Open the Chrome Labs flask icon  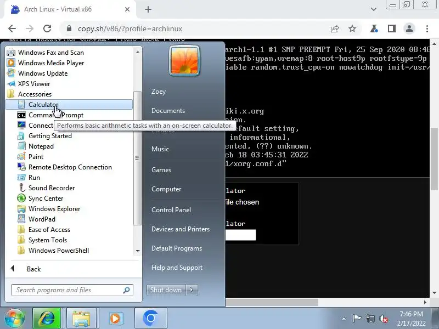374,29
